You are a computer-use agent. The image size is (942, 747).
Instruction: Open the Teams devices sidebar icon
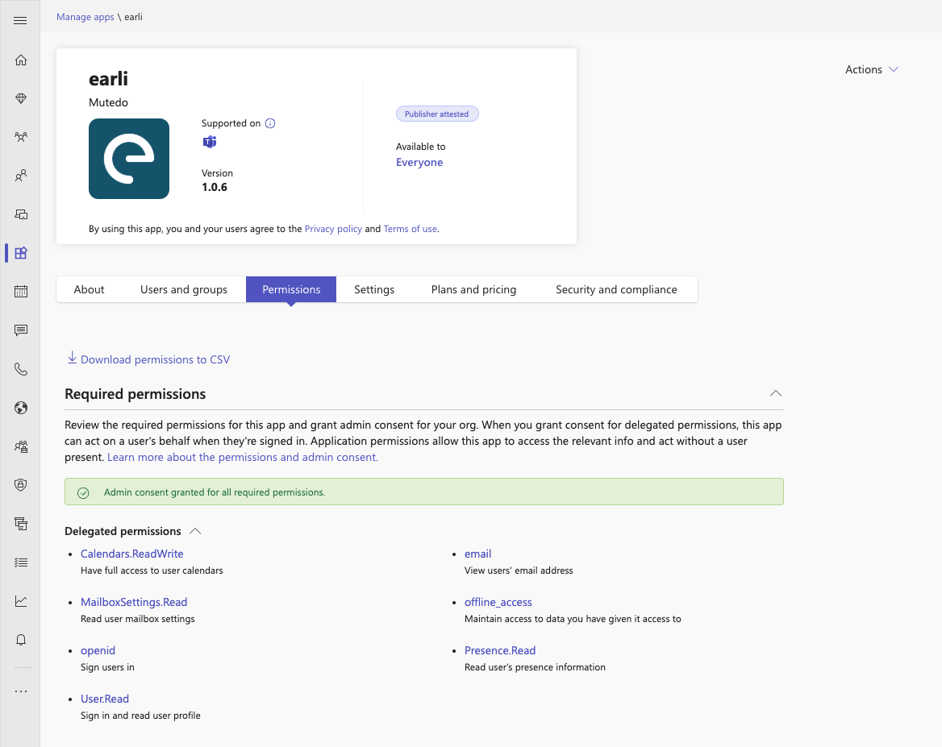(20, 214)
